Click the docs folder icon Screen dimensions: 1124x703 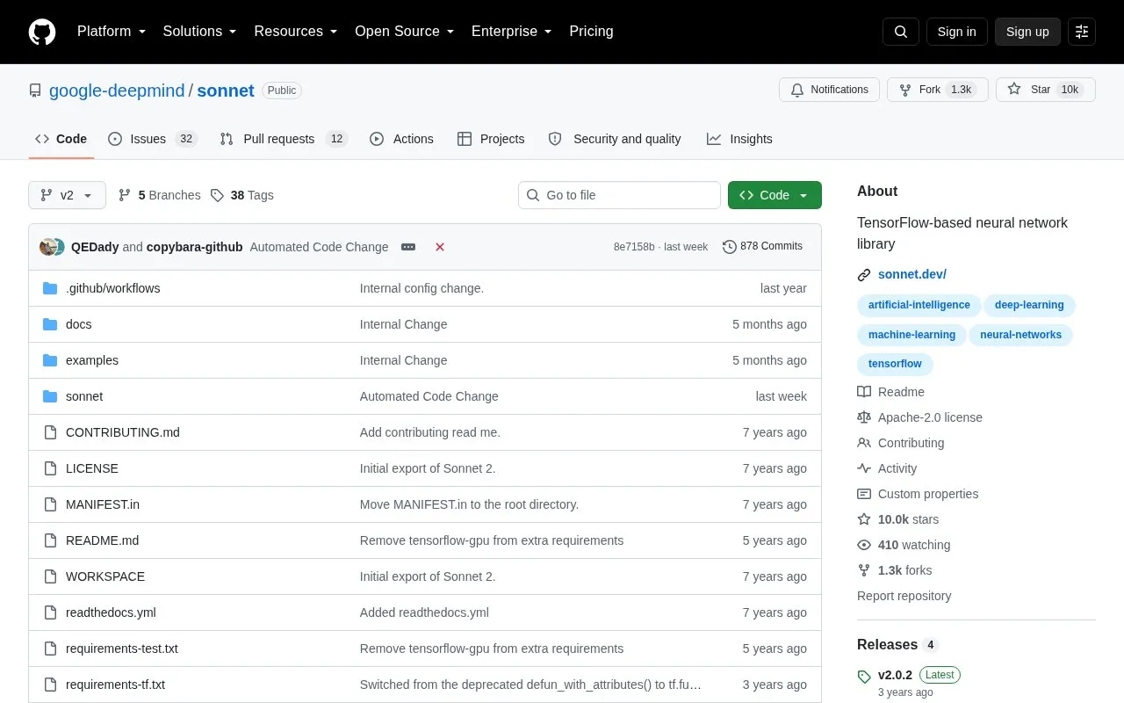[50, 324]
